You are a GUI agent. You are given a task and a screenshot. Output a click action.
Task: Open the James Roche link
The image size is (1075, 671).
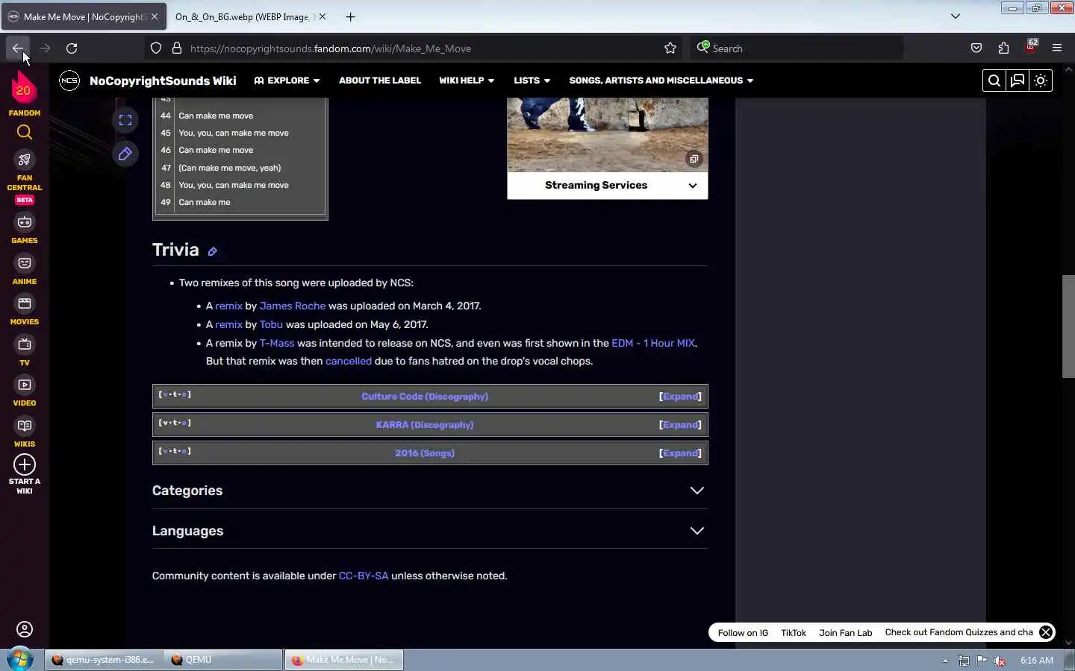point(293,306)
